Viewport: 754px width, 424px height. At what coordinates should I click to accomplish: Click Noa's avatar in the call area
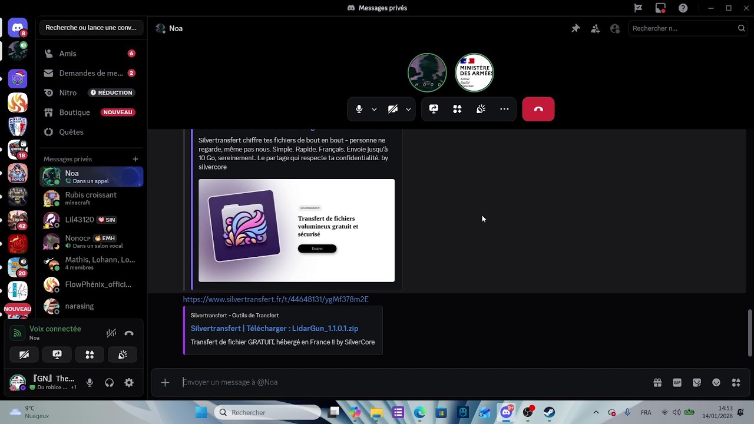point(427,72)
